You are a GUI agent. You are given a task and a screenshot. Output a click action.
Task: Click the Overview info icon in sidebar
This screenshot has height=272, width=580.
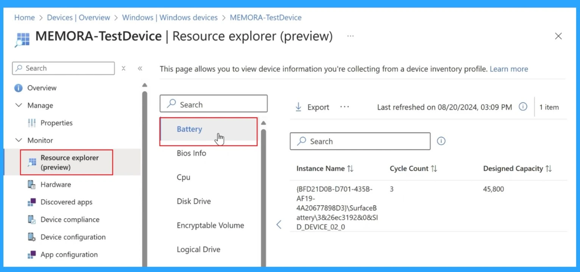click(18, 88)
